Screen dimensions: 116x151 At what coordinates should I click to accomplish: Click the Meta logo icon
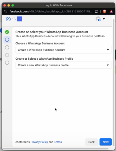[x=8, y=19]
